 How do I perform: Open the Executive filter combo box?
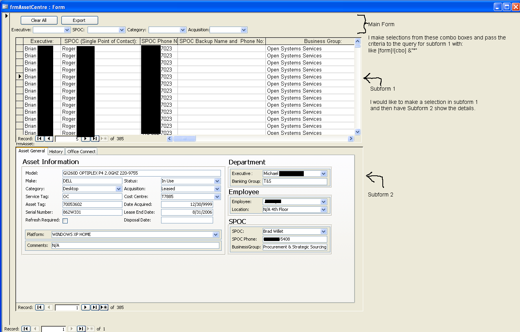[x=67, y=30]
